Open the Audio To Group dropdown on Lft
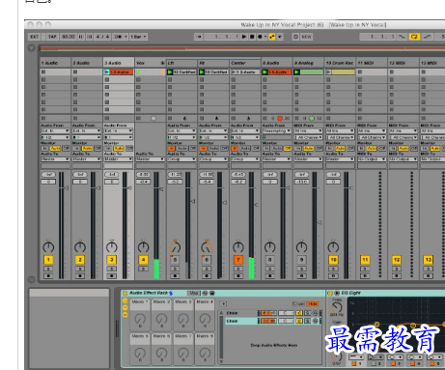 point(181,159)
